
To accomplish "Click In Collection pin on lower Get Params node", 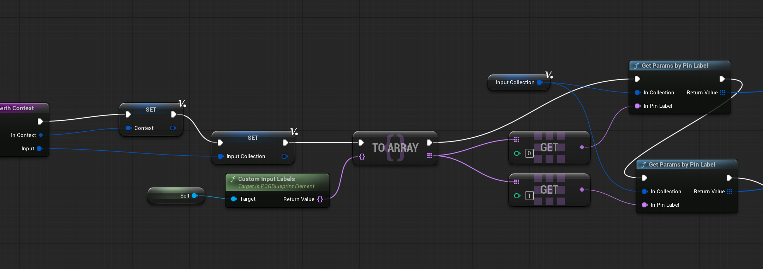I will pos(645,192).
